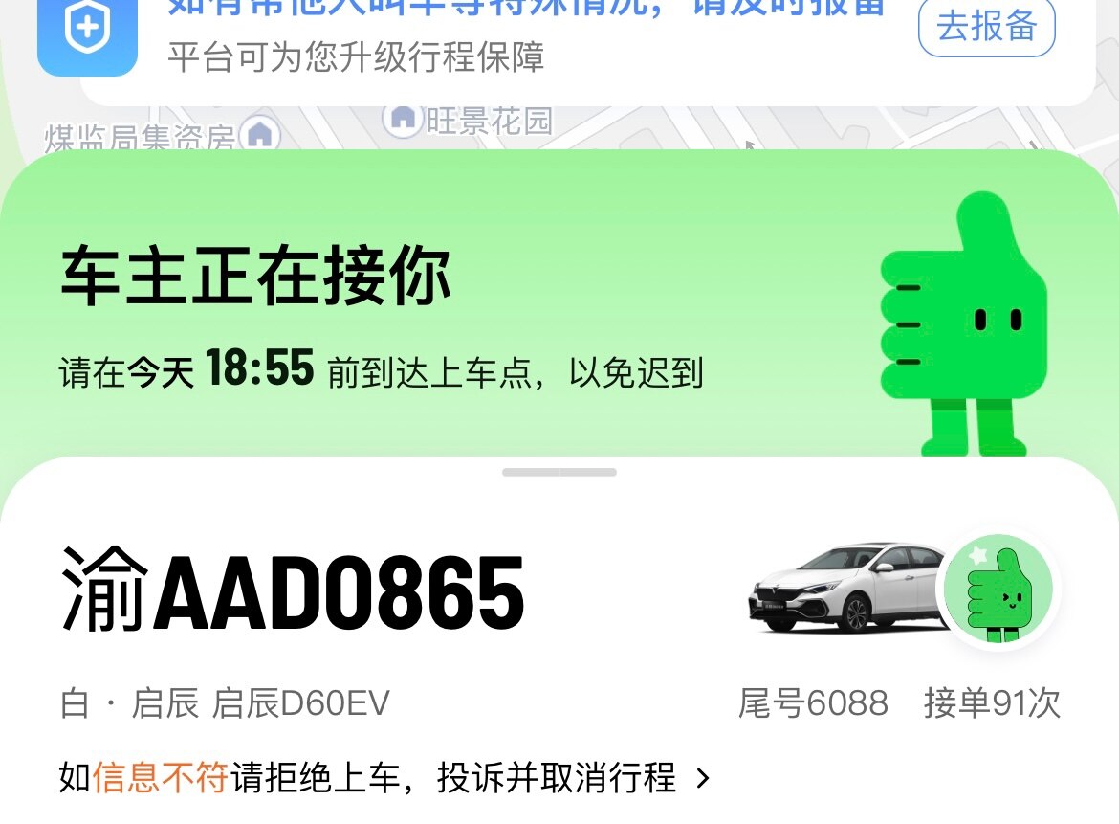The height and width of the screenshot is (824, 1119).
Task: Tap the 车主正在接你 status heading
Action: [256, 276]
